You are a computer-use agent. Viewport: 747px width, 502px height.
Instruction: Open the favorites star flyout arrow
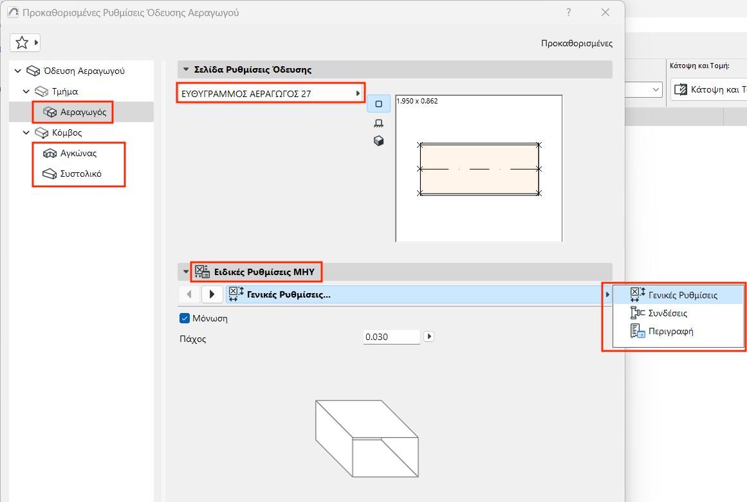[x=36, y=43]
